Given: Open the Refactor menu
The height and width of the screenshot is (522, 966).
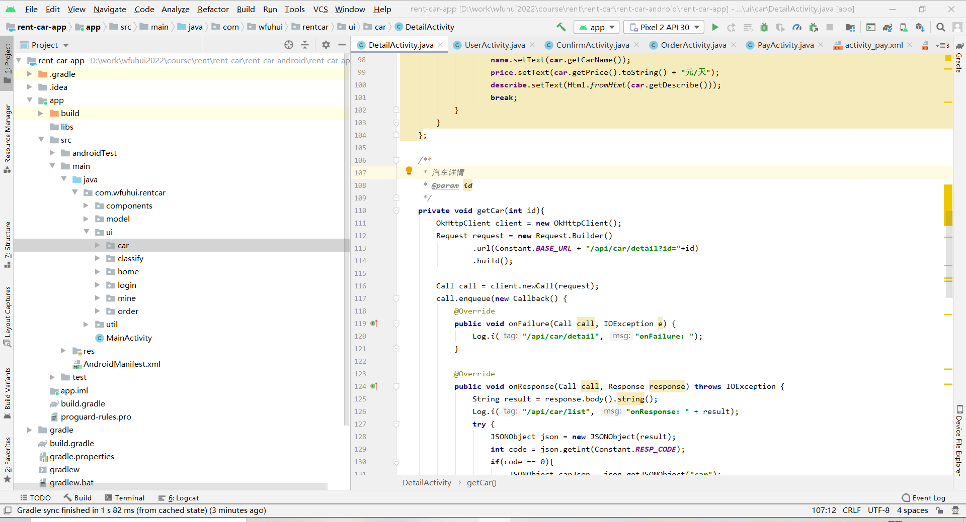Looking at the screenshot, I should pos(213,9).
